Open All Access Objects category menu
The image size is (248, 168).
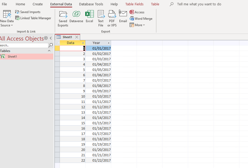(x=46, y=38)
